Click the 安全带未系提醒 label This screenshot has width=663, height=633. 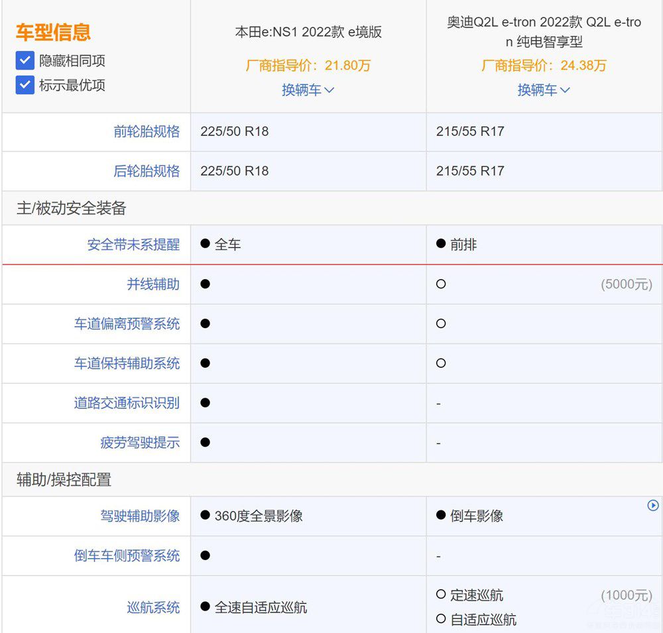133,245
